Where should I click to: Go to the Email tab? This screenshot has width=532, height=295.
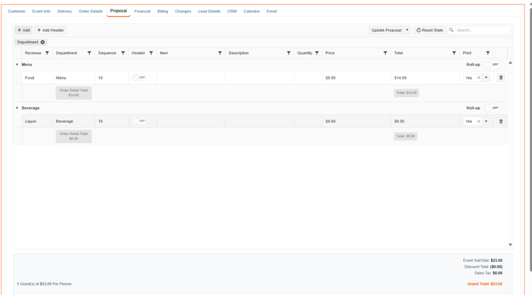tap(271, 11)
